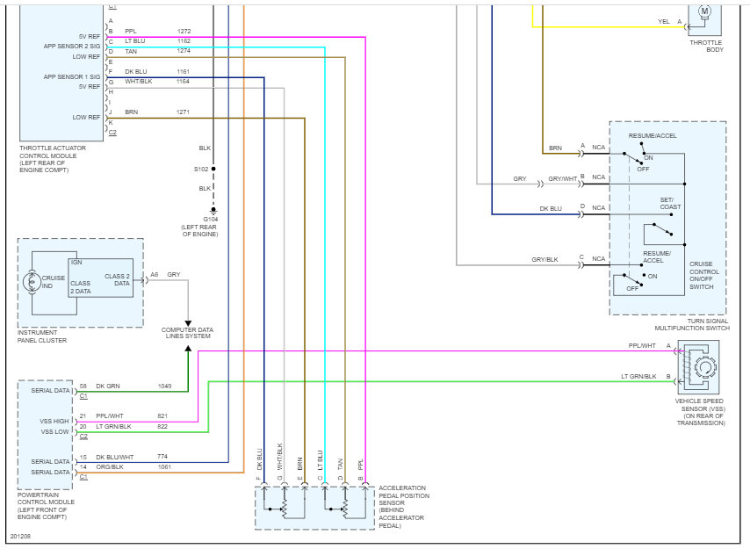Click the WHT/BLK label beside circuit 1164

139,82
